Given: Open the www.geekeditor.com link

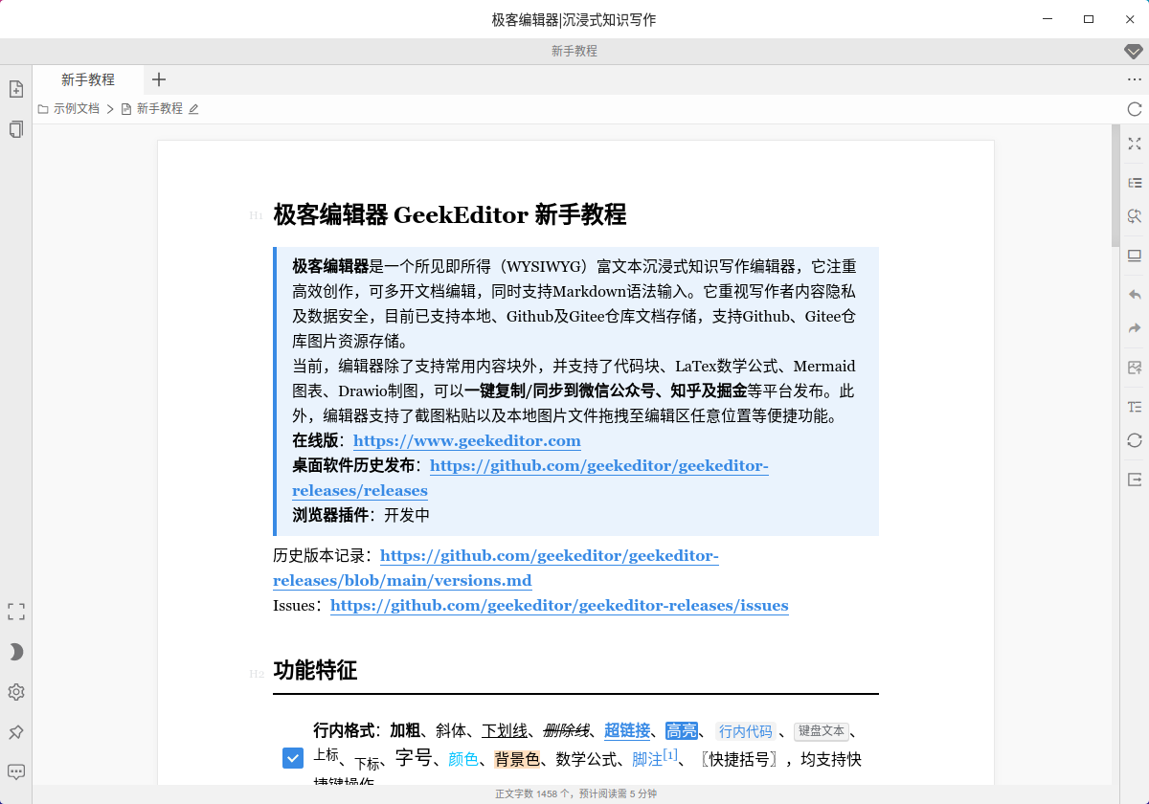Looking at the screenshot, I should click(x=466, y=441).
